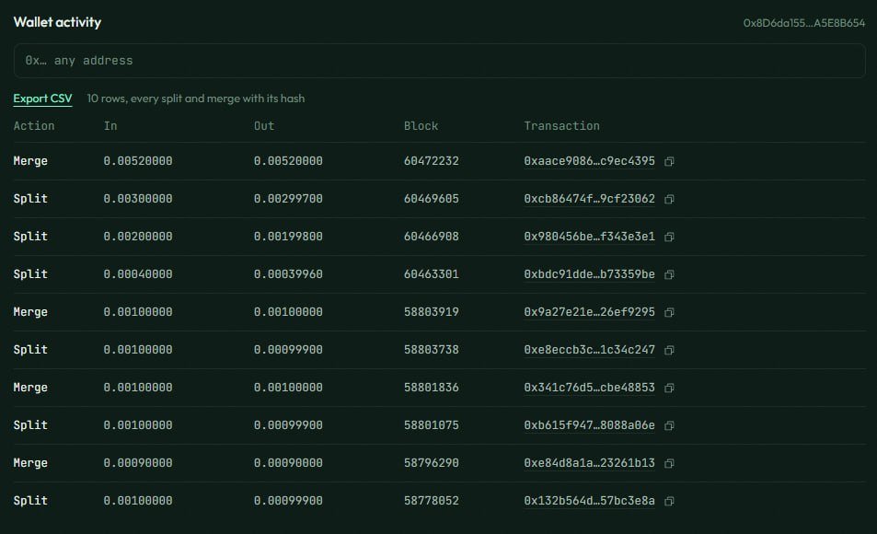Click Split action in block 60469605 row
Image resolution: width=877 pixels, height=534 pixels.
[x=30, y=199]
